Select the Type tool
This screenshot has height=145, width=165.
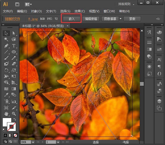point(14,46)
